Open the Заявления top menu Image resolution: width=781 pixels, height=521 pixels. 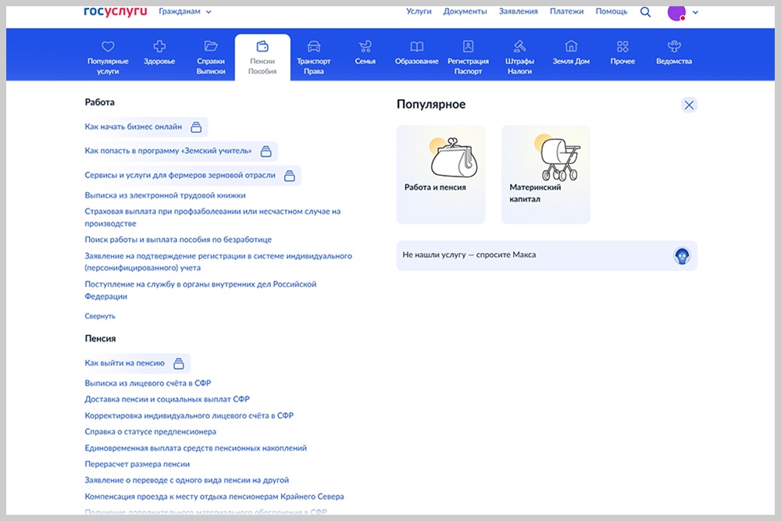[x=519, y=12]
